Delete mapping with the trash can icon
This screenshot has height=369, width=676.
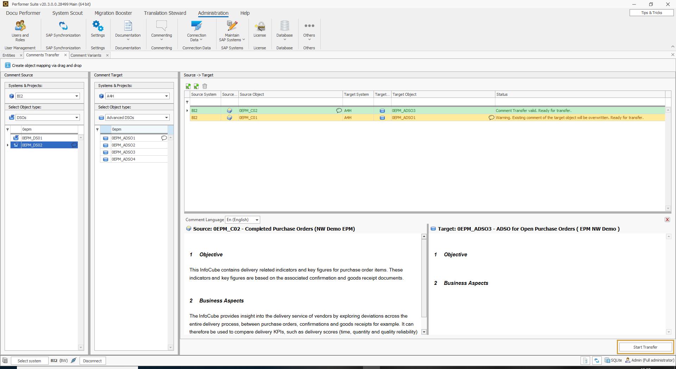(205, 86)
